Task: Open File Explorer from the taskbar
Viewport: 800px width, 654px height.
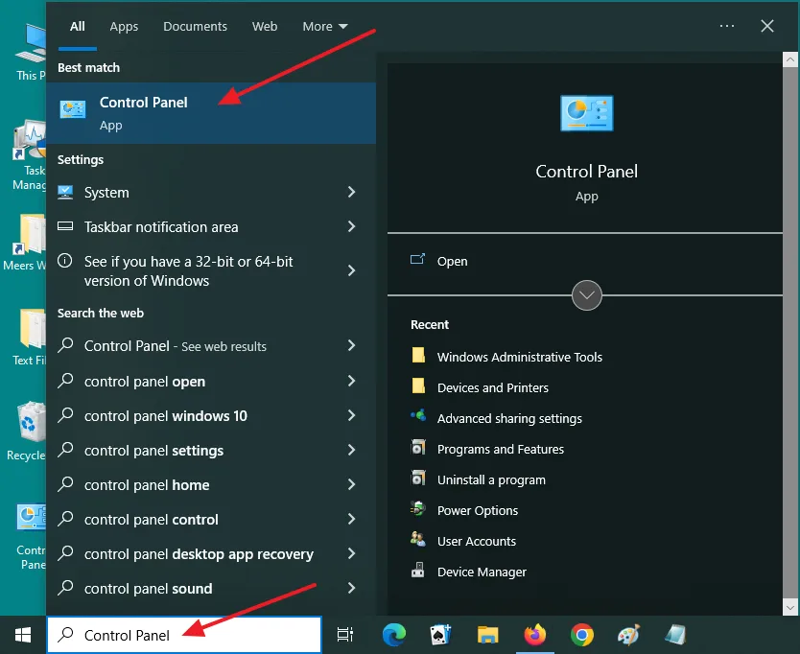Action: [x=487, y=635]
